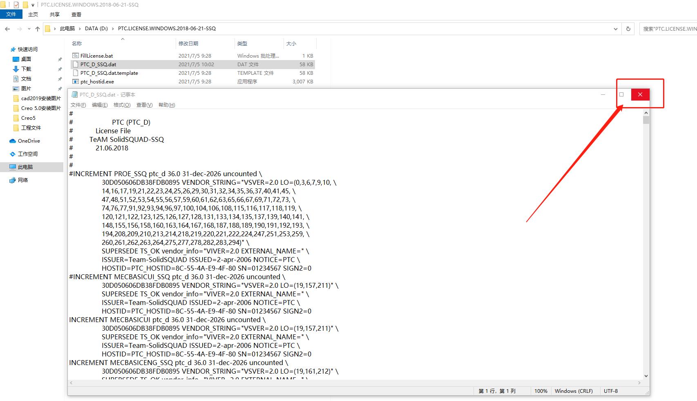Open Notepad 查看(V) menu
This screenshot has width=697, height=401.
(x=144, y=105)
